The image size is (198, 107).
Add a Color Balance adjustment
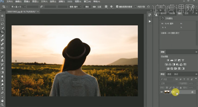tap(170, 65)
